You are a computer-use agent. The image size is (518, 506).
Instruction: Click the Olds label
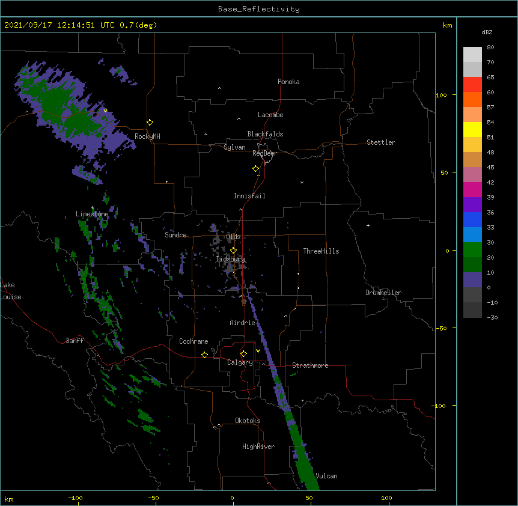click(x=233, y=237)
